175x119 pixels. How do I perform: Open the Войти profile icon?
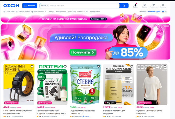(135, 6)
